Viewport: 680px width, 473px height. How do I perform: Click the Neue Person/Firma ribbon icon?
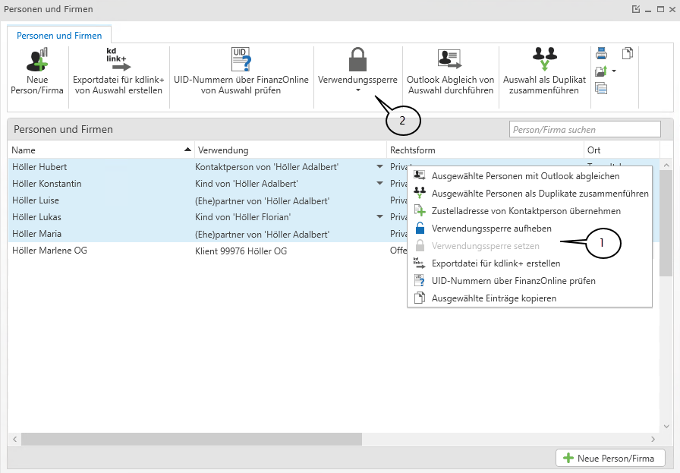37,61
